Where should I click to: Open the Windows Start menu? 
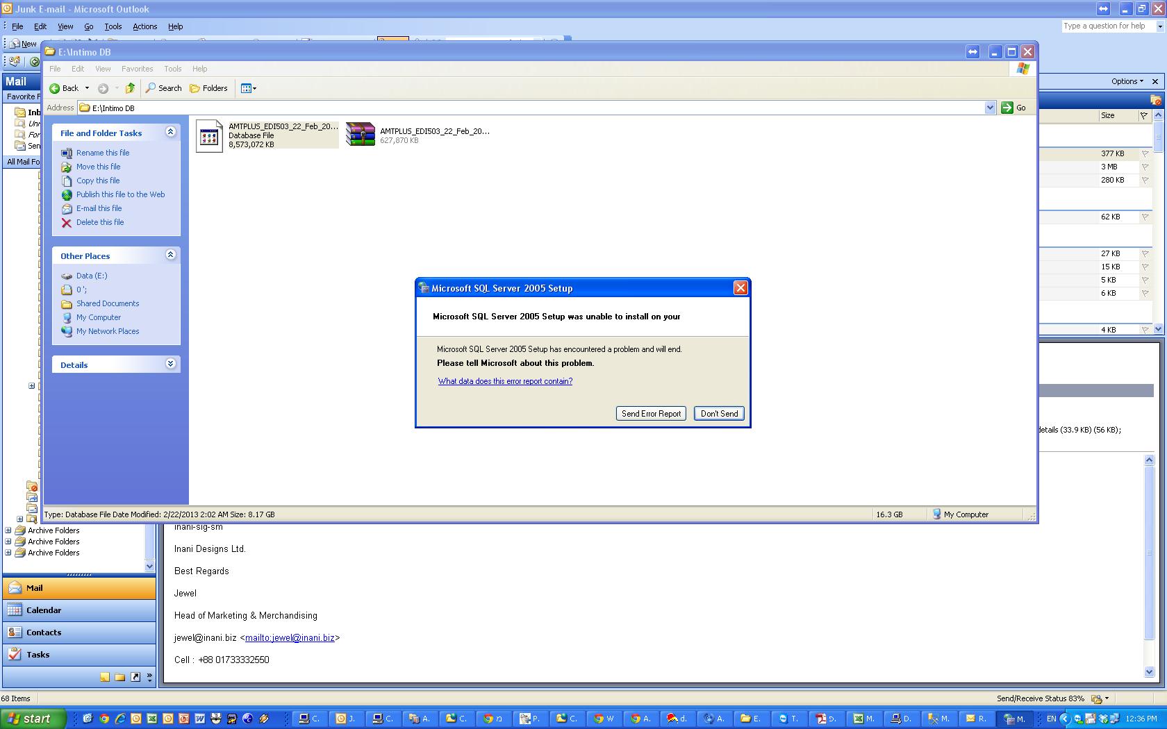point(33,719)
